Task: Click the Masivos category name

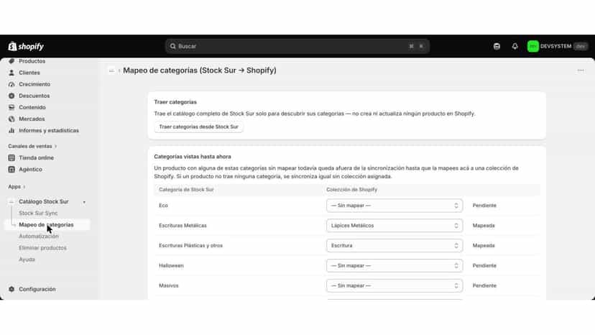Action: (x=168, y=285)
